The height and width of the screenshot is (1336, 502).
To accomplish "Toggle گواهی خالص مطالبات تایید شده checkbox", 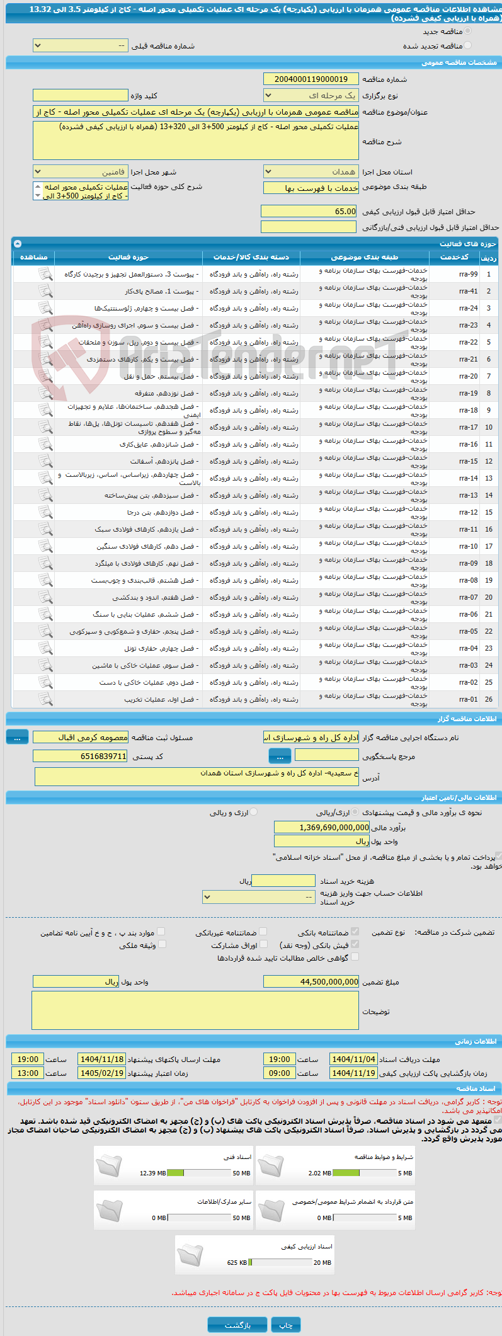I will click(355, 957).
